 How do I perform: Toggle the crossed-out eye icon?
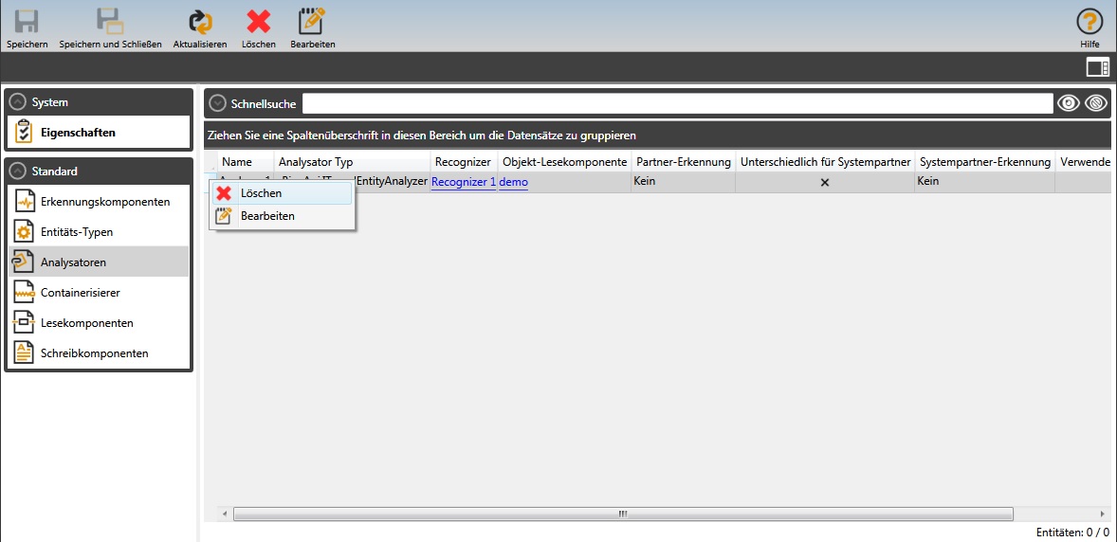point(1096,104)
